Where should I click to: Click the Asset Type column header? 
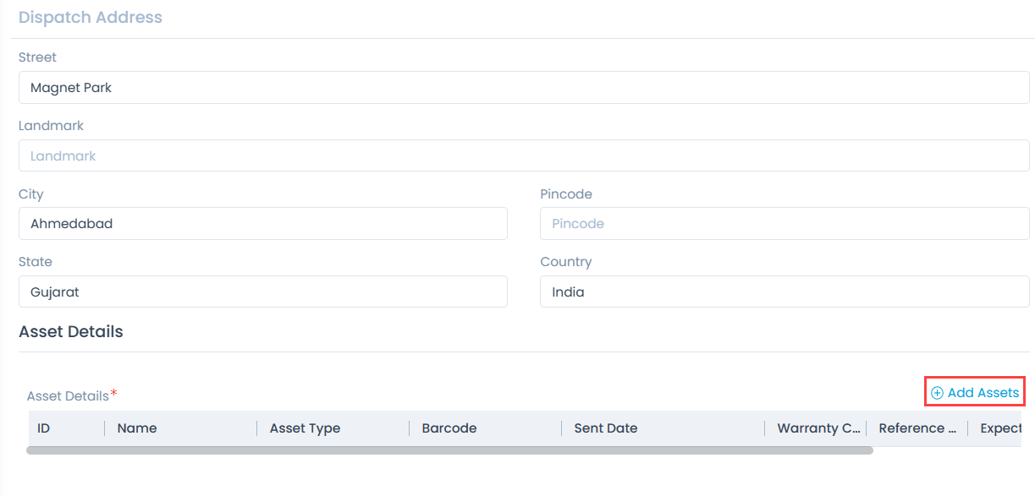click(x=305, y=428)
